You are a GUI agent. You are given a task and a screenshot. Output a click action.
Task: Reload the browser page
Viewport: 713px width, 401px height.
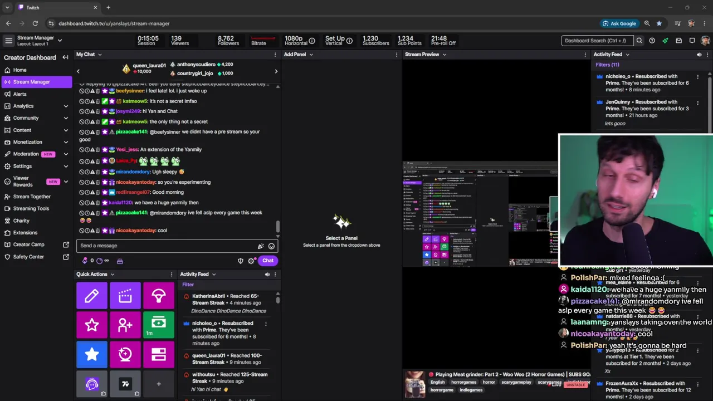(35, 23)
